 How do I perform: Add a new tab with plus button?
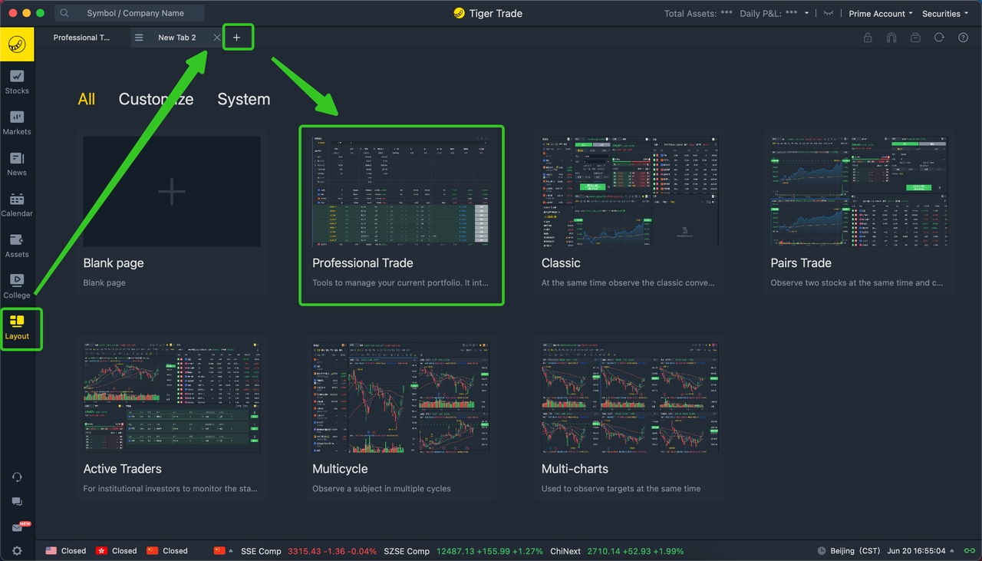click(x=237, y=38)
